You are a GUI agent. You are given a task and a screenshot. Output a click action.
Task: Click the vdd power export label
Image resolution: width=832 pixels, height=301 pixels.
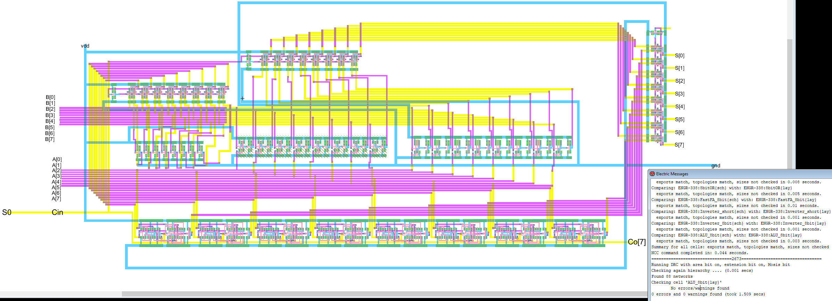tap(85, 46)
